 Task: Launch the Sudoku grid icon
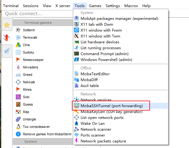[18, 52]
